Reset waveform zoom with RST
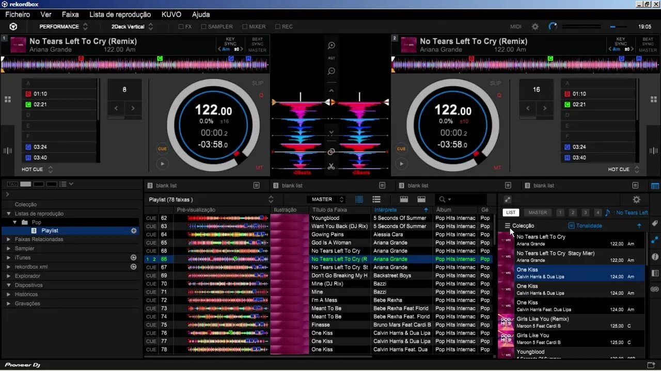Screen dimensions: 661x371 pos(332,58)
